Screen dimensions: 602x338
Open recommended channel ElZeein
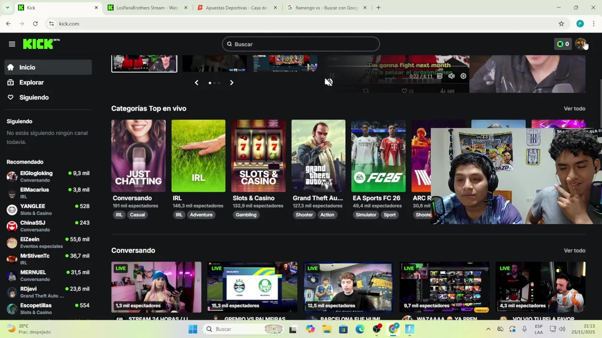[48, 243]
